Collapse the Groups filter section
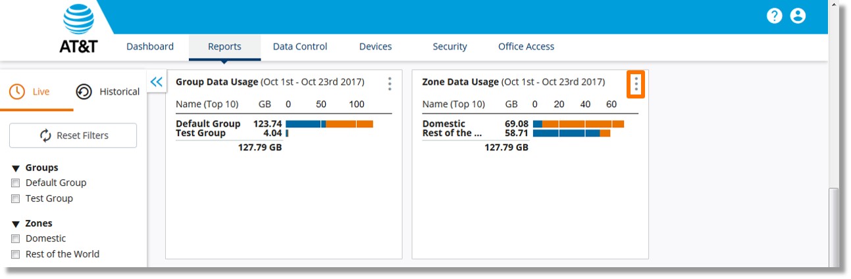851x279 pixels. tap(16, 168)
